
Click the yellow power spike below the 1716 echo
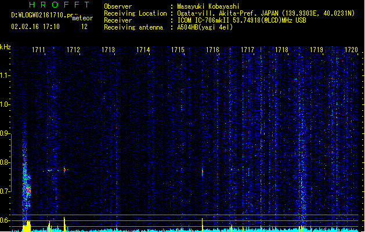[203, 225]
